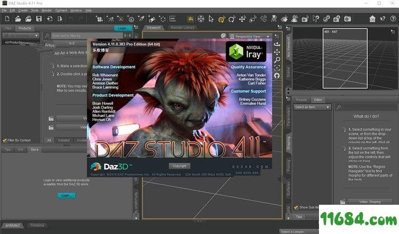Click the Copyright button on splash
The height and width of the screenshot is (234, 399).
[x=180, y=166]
